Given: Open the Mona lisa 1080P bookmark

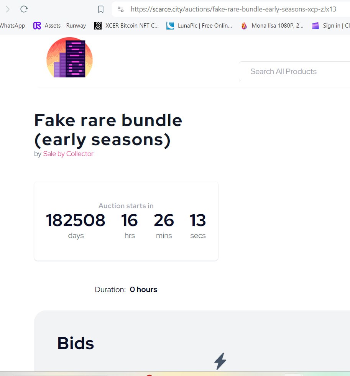Looking at the screenshot, I should coord(272,26).
